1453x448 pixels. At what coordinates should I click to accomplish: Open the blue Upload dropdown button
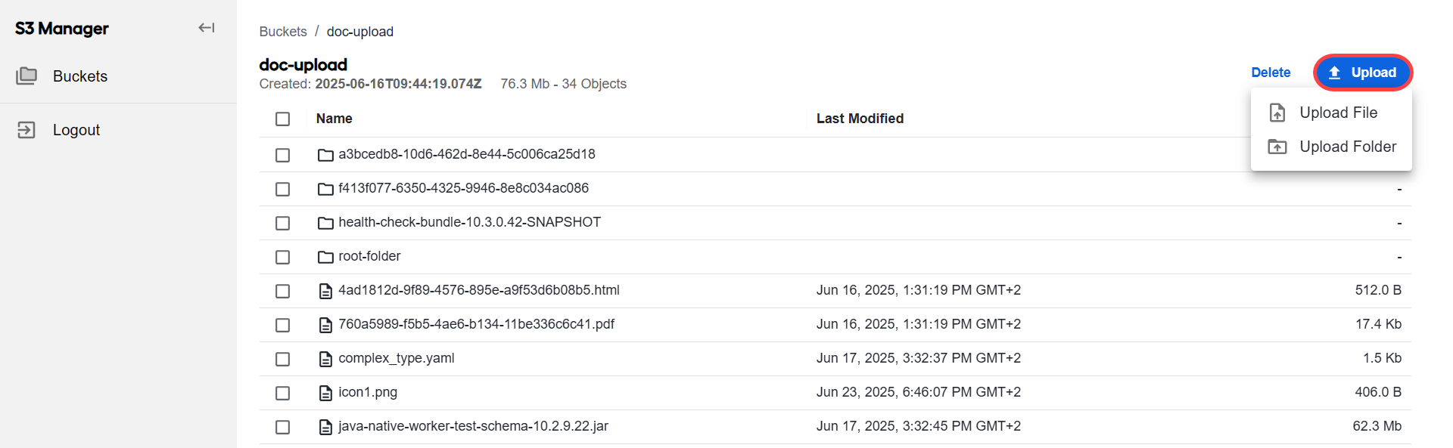pyautogui.click(x=1363, y=73)
